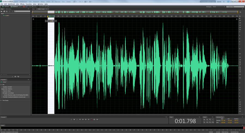The height and width of the screenshot is (133, 245).
Task: Open the Edit menu
Action: tap(5, 4)
